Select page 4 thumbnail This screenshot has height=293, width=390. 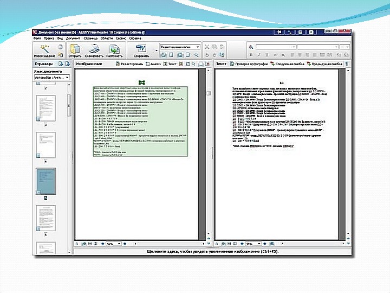pyautogui.click(x=45, y=145)
